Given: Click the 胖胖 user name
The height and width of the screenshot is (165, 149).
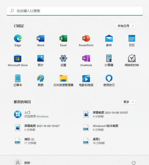Looking at the screenshot, I should pyautogui.click(x=27, y=163).
